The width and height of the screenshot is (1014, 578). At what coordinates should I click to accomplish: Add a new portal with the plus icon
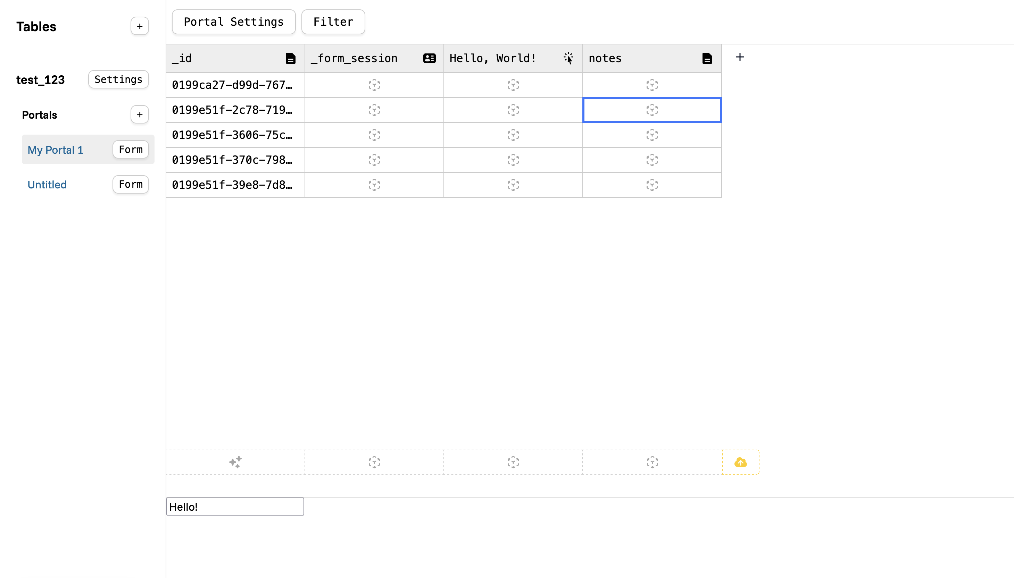tap(140, 114)
